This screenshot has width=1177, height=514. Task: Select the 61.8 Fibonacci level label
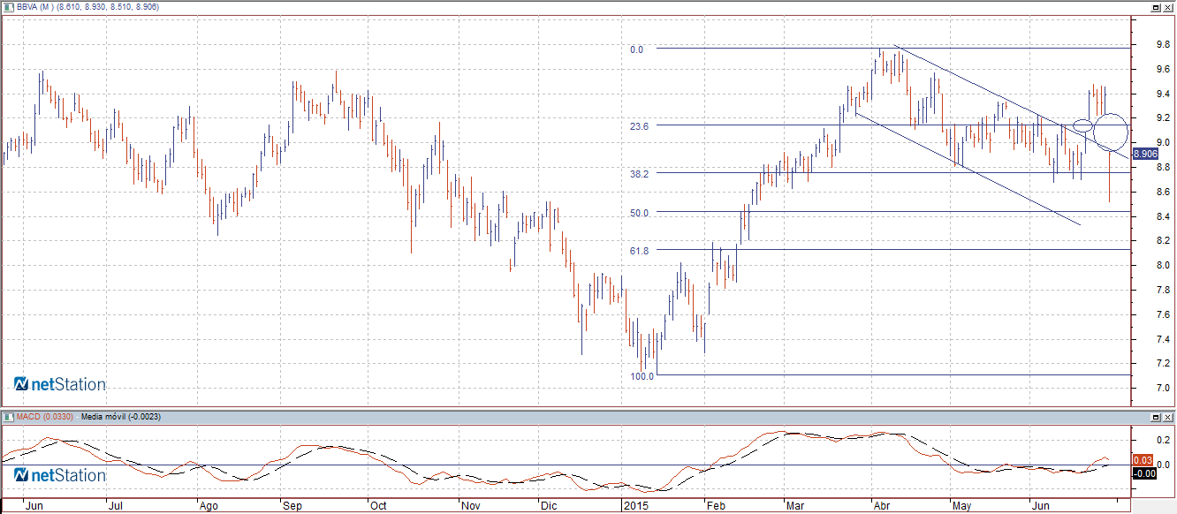pos(639,251)
